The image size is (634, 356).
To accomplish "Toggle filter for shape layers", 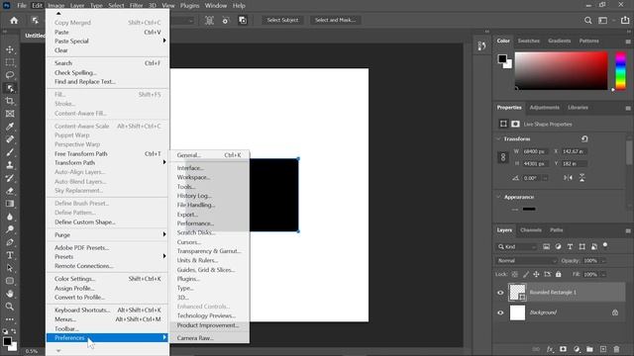I will pyautogui.click(x=581, y=246).
